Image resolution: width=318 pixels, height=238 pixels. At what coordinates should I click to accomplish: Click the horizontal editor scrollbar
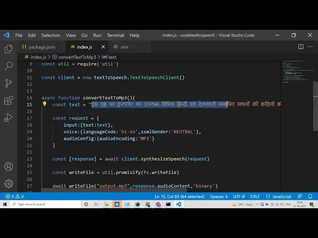click(x=114, y=190)
